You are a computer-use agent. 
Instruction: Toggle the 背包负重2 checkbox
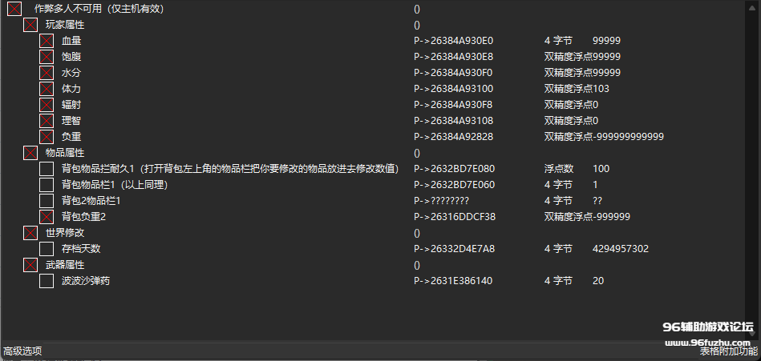point(47,217)
